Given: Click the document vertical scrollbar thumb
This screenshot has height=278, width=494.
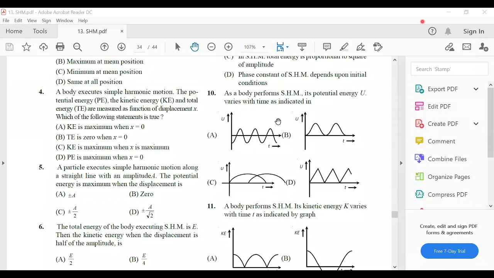Looking at the screenshot, I should [x=394, y=215].
